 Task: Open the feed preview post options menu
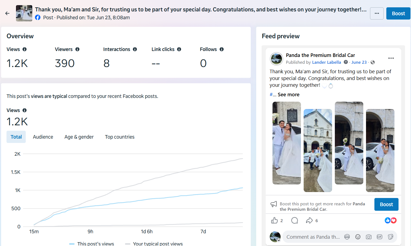click(391, 58)
